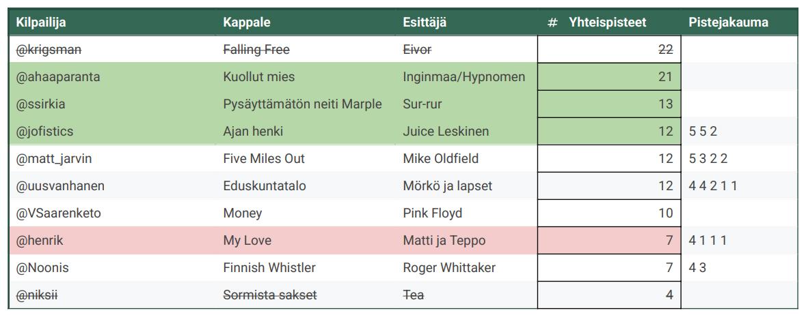The height and width of the screenshot is (315, 806).
Task: Select the @matt_jarvin contestant cell
Action: tap(54, 159)
